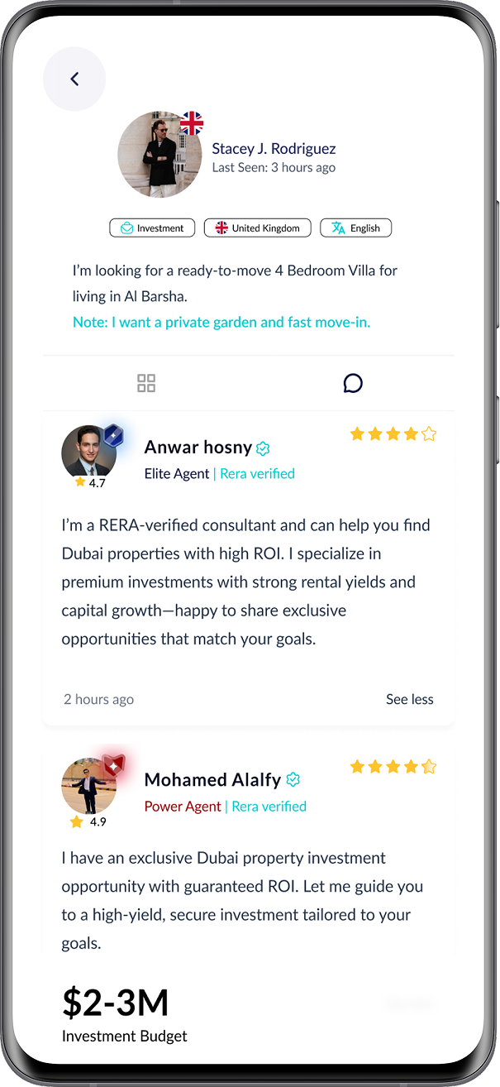The height and width of the screenshot is (1087, 500).
Task: Click the Rera verified link under Anwar hosny
Action: coord(257,473)
